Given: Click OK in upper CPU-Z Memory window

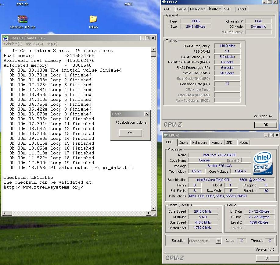Looking at the screenshot, I should (266, 125).
